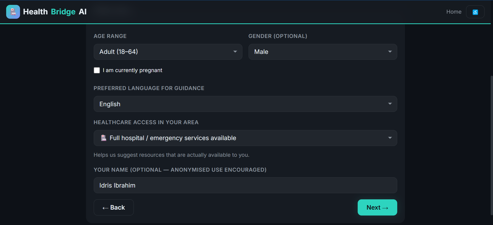Image resolution: width=493 pixels, height=225 pixels.
Task: Click the caret arrow on the English language field
Action: coord(390,104)
